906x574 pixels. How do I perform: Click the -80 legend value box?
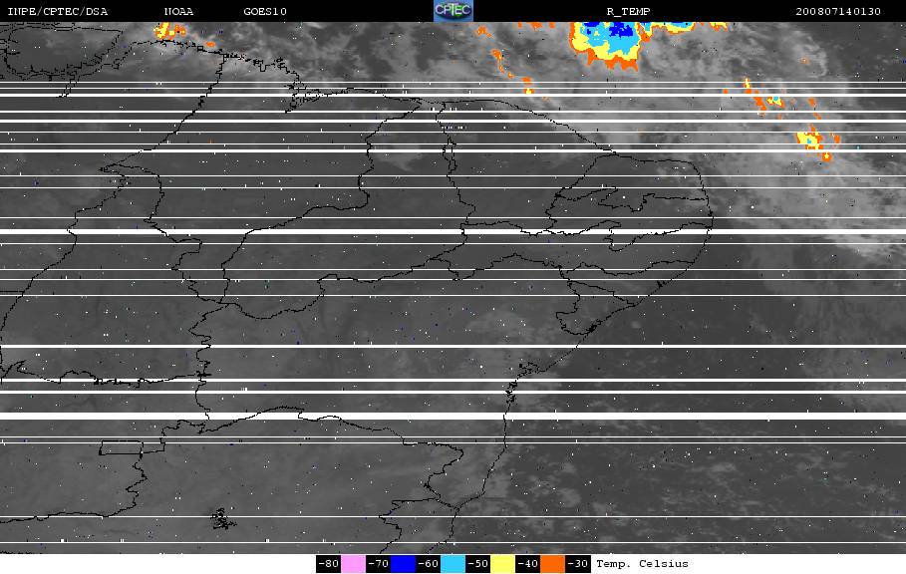coord(329,564)
